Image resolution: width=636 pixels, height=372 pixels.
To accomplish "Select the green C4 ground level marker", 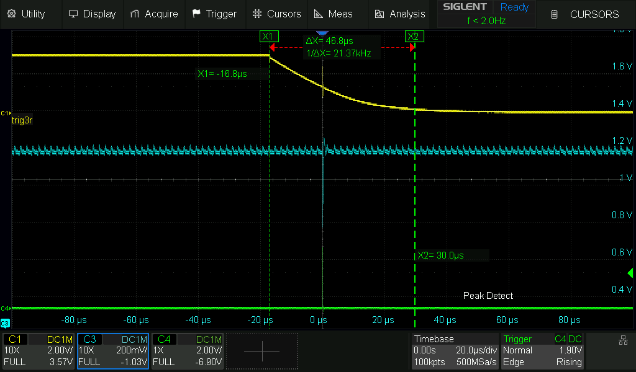I will coord(4,308).
